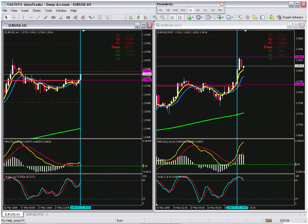Click the new chart plus icon
Image resolution: width=308 pixels, height=224 pixels.
click(x=219, y=17)
